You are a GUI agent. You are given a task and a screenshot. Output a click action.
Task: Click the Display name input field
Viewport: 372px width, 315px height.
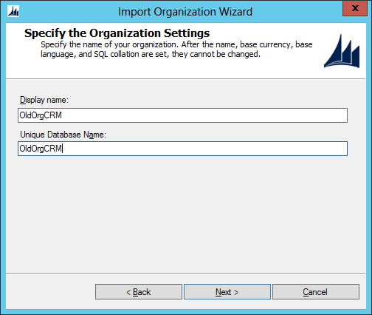click(x=182, y=115)
